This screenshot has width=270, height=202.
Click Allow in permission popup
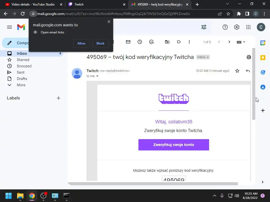81,43
